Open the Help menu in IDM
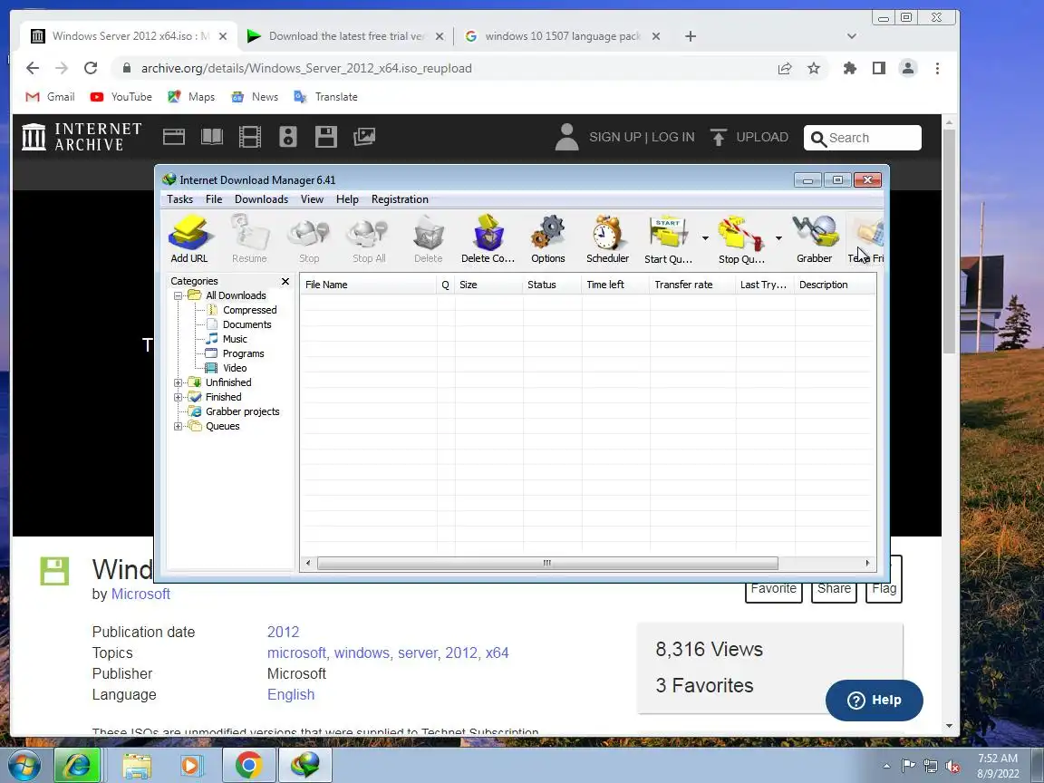Image resolution: width=1044 pixels, height=783 pixels. pyautogui.click(x=347, y=199)
